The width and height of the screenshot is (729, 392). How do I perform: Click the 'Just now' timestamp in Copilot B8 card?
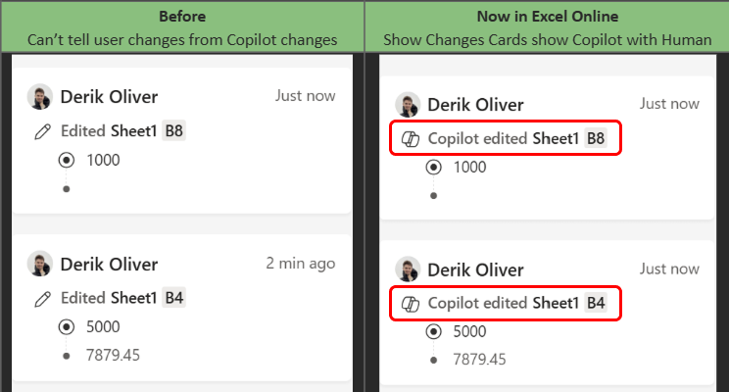[669, 104]
